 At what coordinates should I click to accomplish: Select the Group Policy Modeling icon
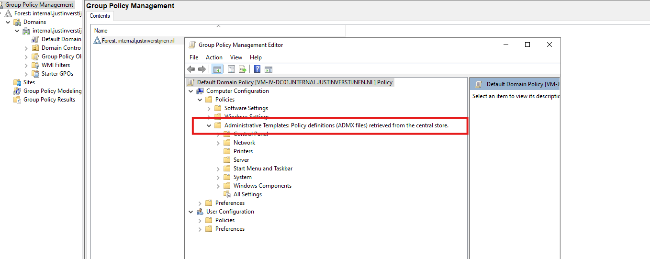[x=17, y=91]
